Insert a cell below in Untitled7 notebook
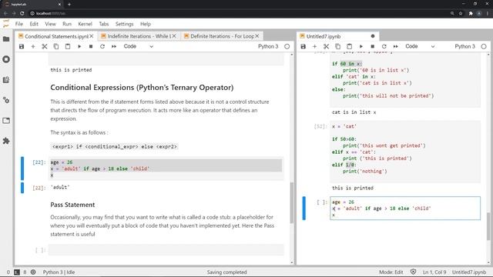Viewport: 493px width, 277px height. pyautogui.click(x=315, y=46)
